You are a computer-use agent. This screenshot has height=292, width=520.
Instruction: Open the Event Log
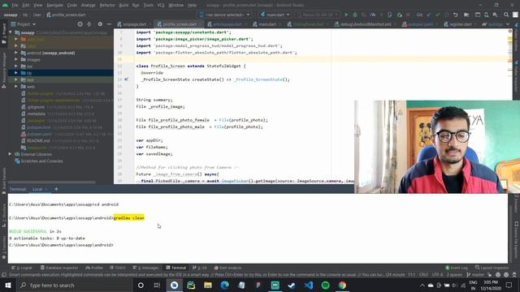point(457,268)
